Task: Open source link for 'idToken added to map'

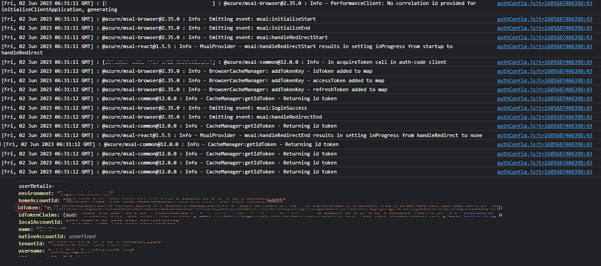Action: click(x=544, y=71)
